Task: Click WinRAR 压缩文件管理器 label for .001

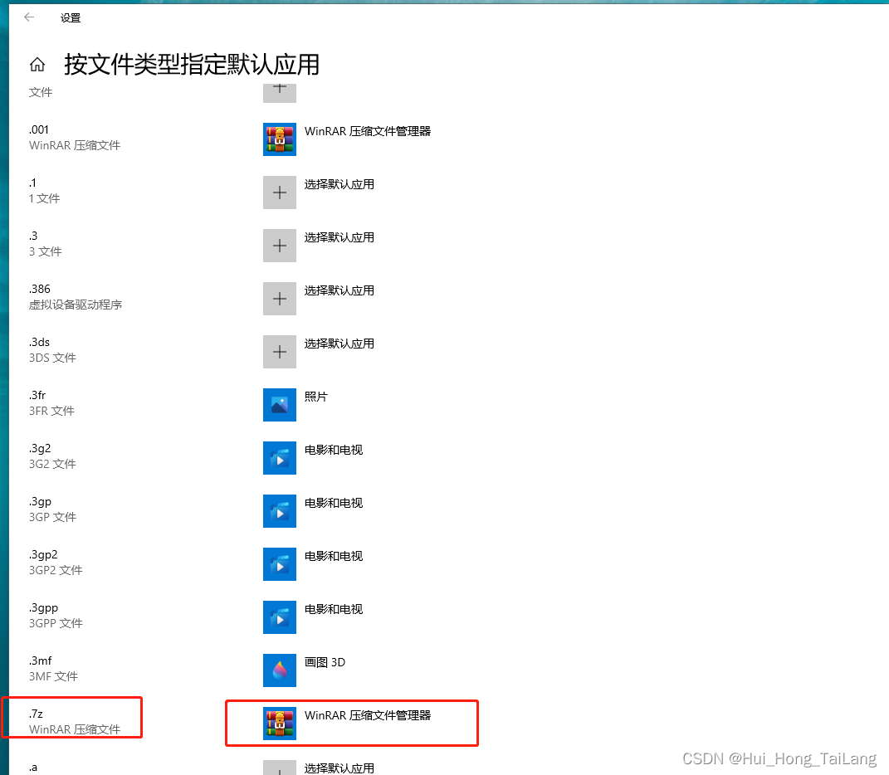Action: 368,132
